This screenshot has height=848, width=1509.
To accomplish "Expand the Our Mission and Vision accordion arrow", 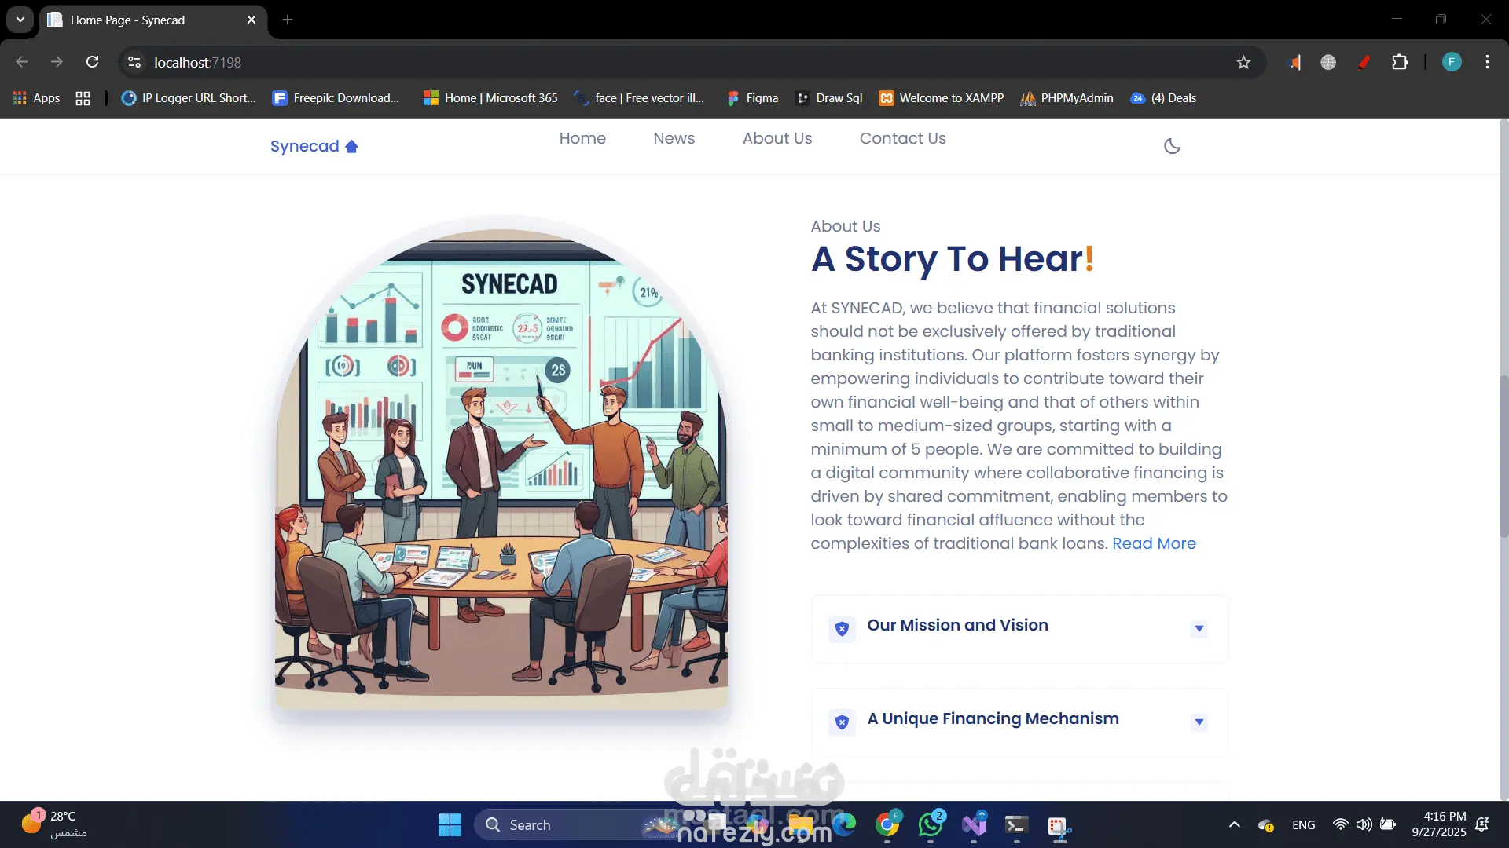I will tap(1199, 628).
